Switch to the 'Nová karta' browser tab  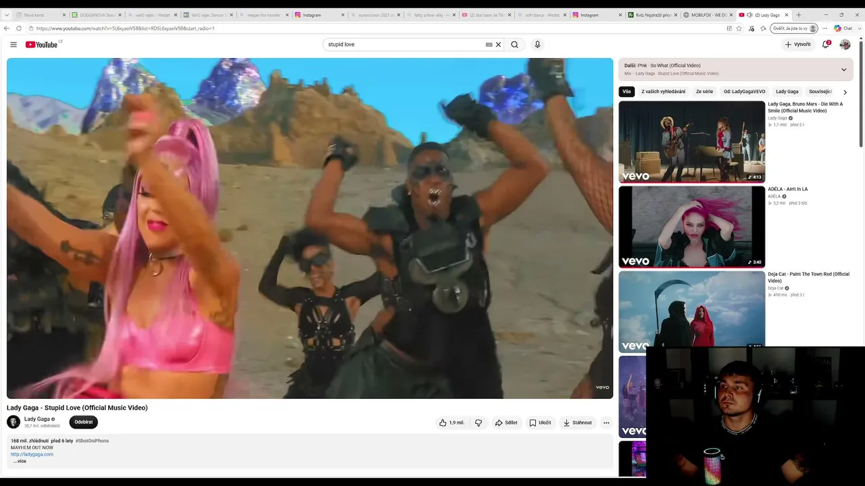pos(40,15)
